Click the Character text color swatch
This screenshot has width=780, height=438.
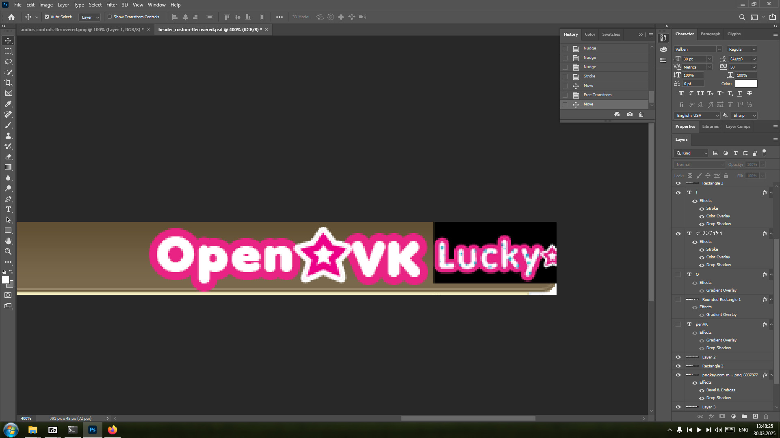[746, 84]
